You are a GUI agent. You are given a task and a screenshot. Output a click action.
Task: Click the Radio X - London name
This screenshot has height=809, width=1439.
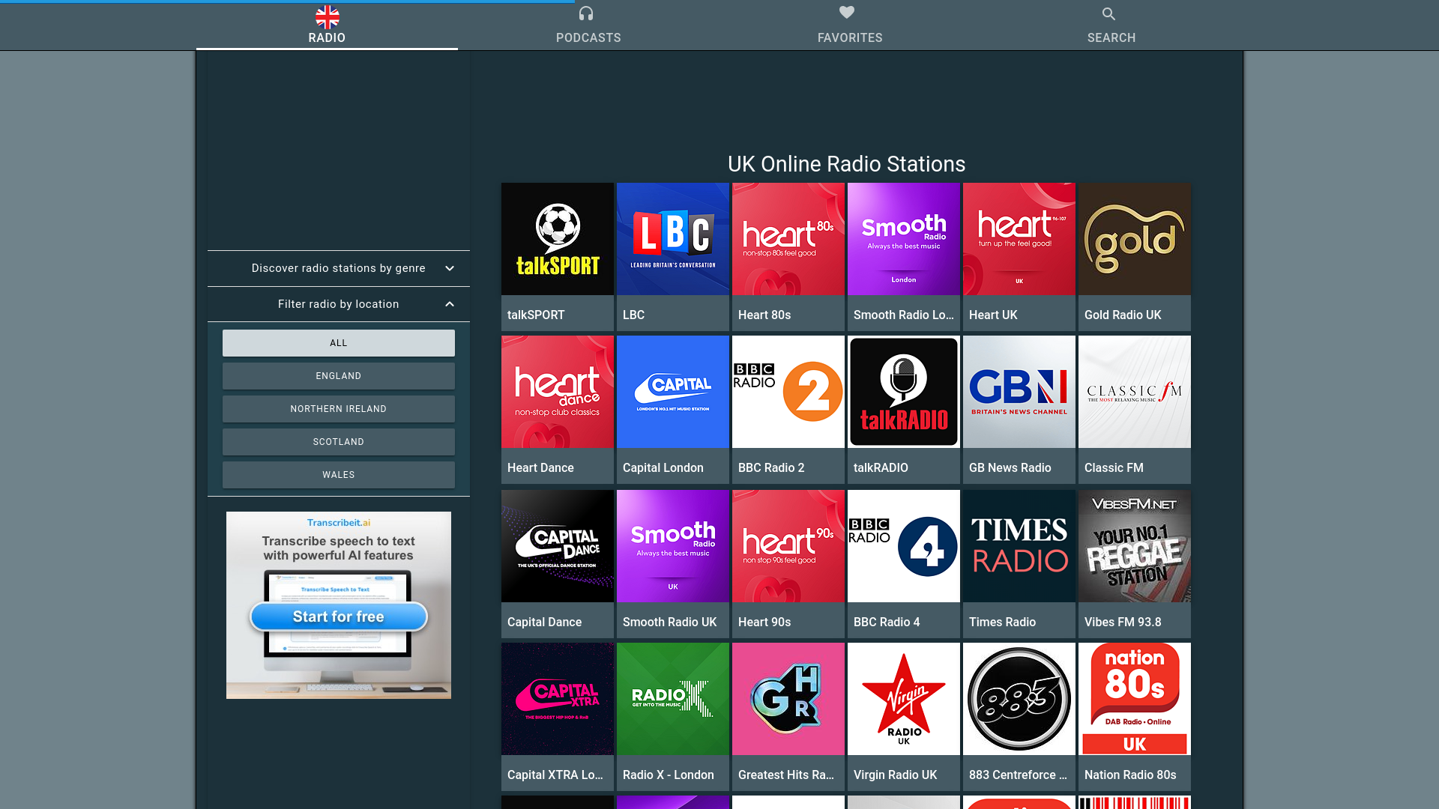(x=668, y=775)
